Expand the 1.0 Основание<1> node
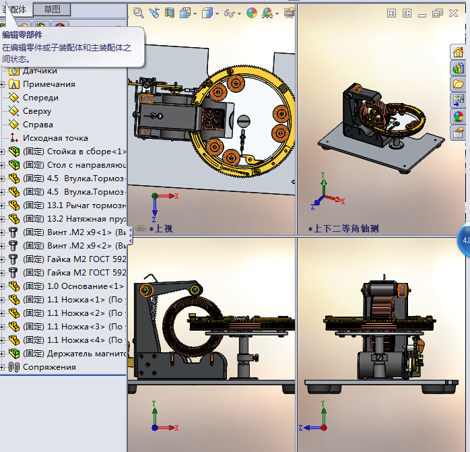Image resolution: width=470 pixels, height=452 pixels. (x=2, y=286)
